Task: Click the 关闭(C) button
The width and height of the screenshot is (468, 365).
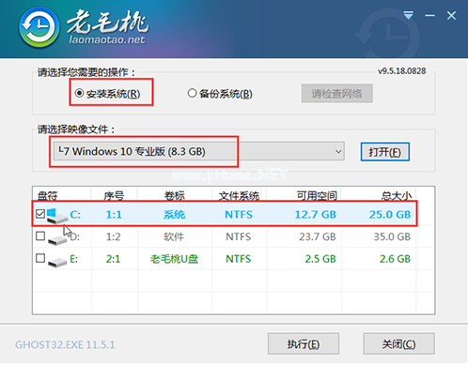Action: (398, 343)
